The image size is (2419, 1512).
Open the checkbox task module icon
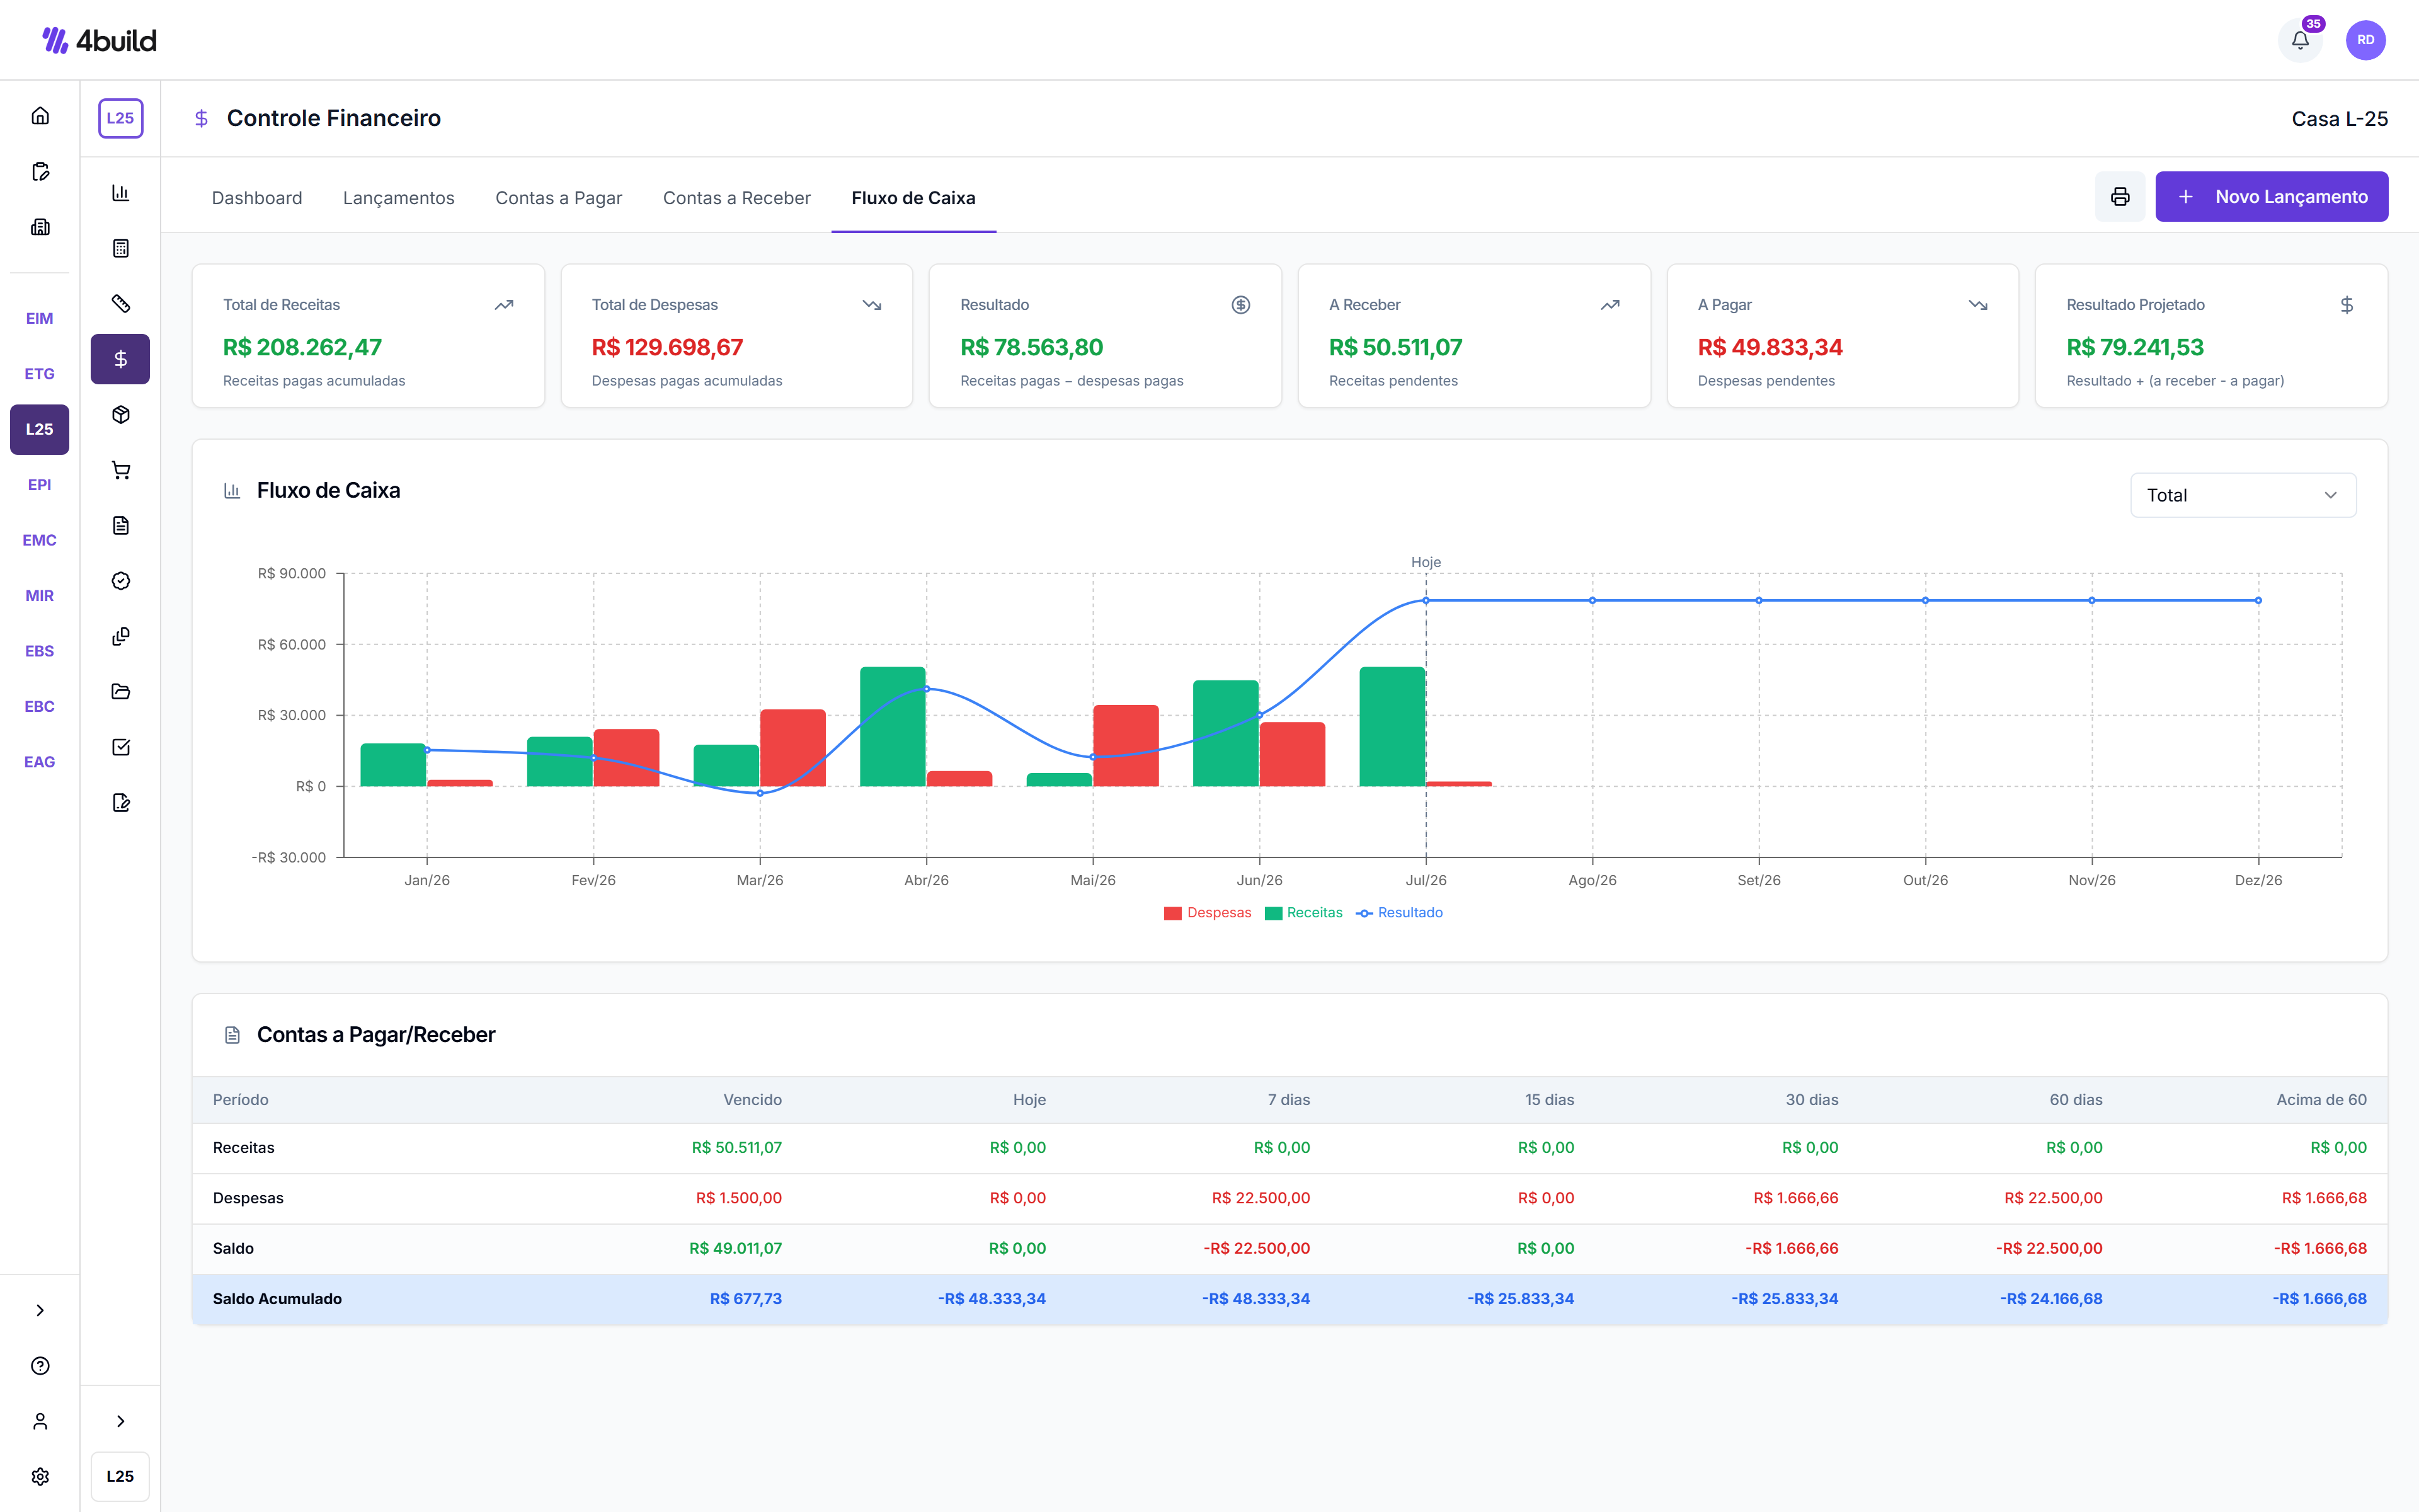click(x=121, y=748)
